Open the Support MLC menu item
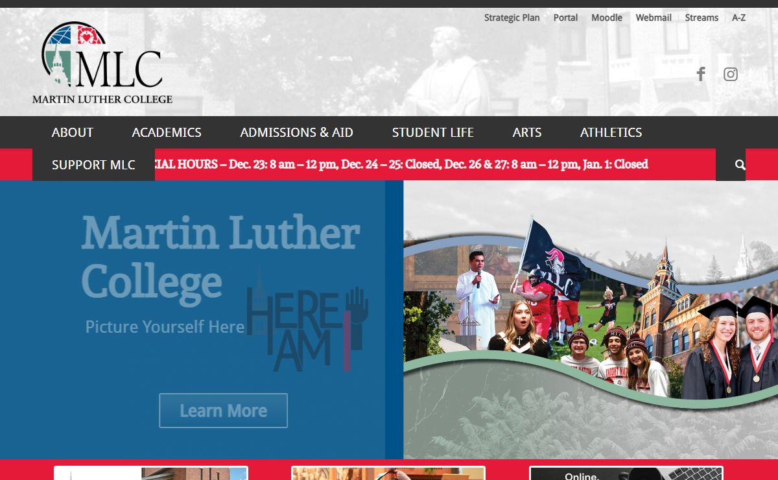This screenshot has width=778, height=480. click(93, 165)
